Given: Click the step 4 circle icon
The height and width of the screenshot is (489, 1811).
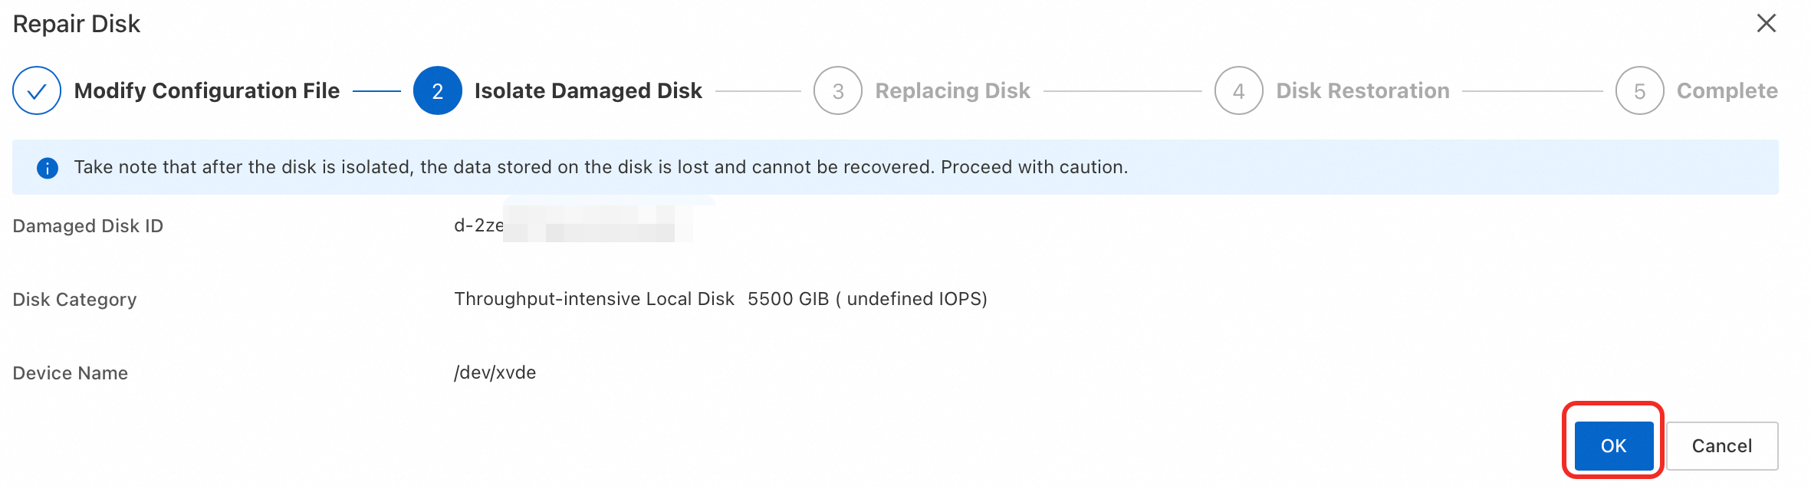Looking at the screenshot, I should 1238,91.
